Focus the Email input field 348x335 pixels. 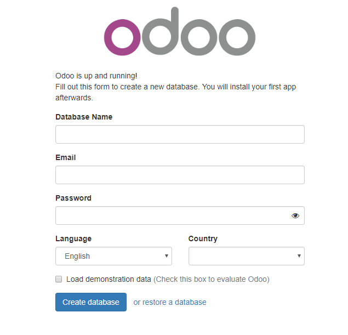point(180,175)
